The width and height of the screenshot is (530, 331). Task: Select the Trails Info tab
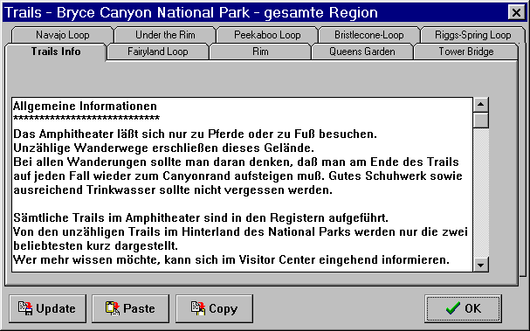pyautogui.click(x=56, y=52)
